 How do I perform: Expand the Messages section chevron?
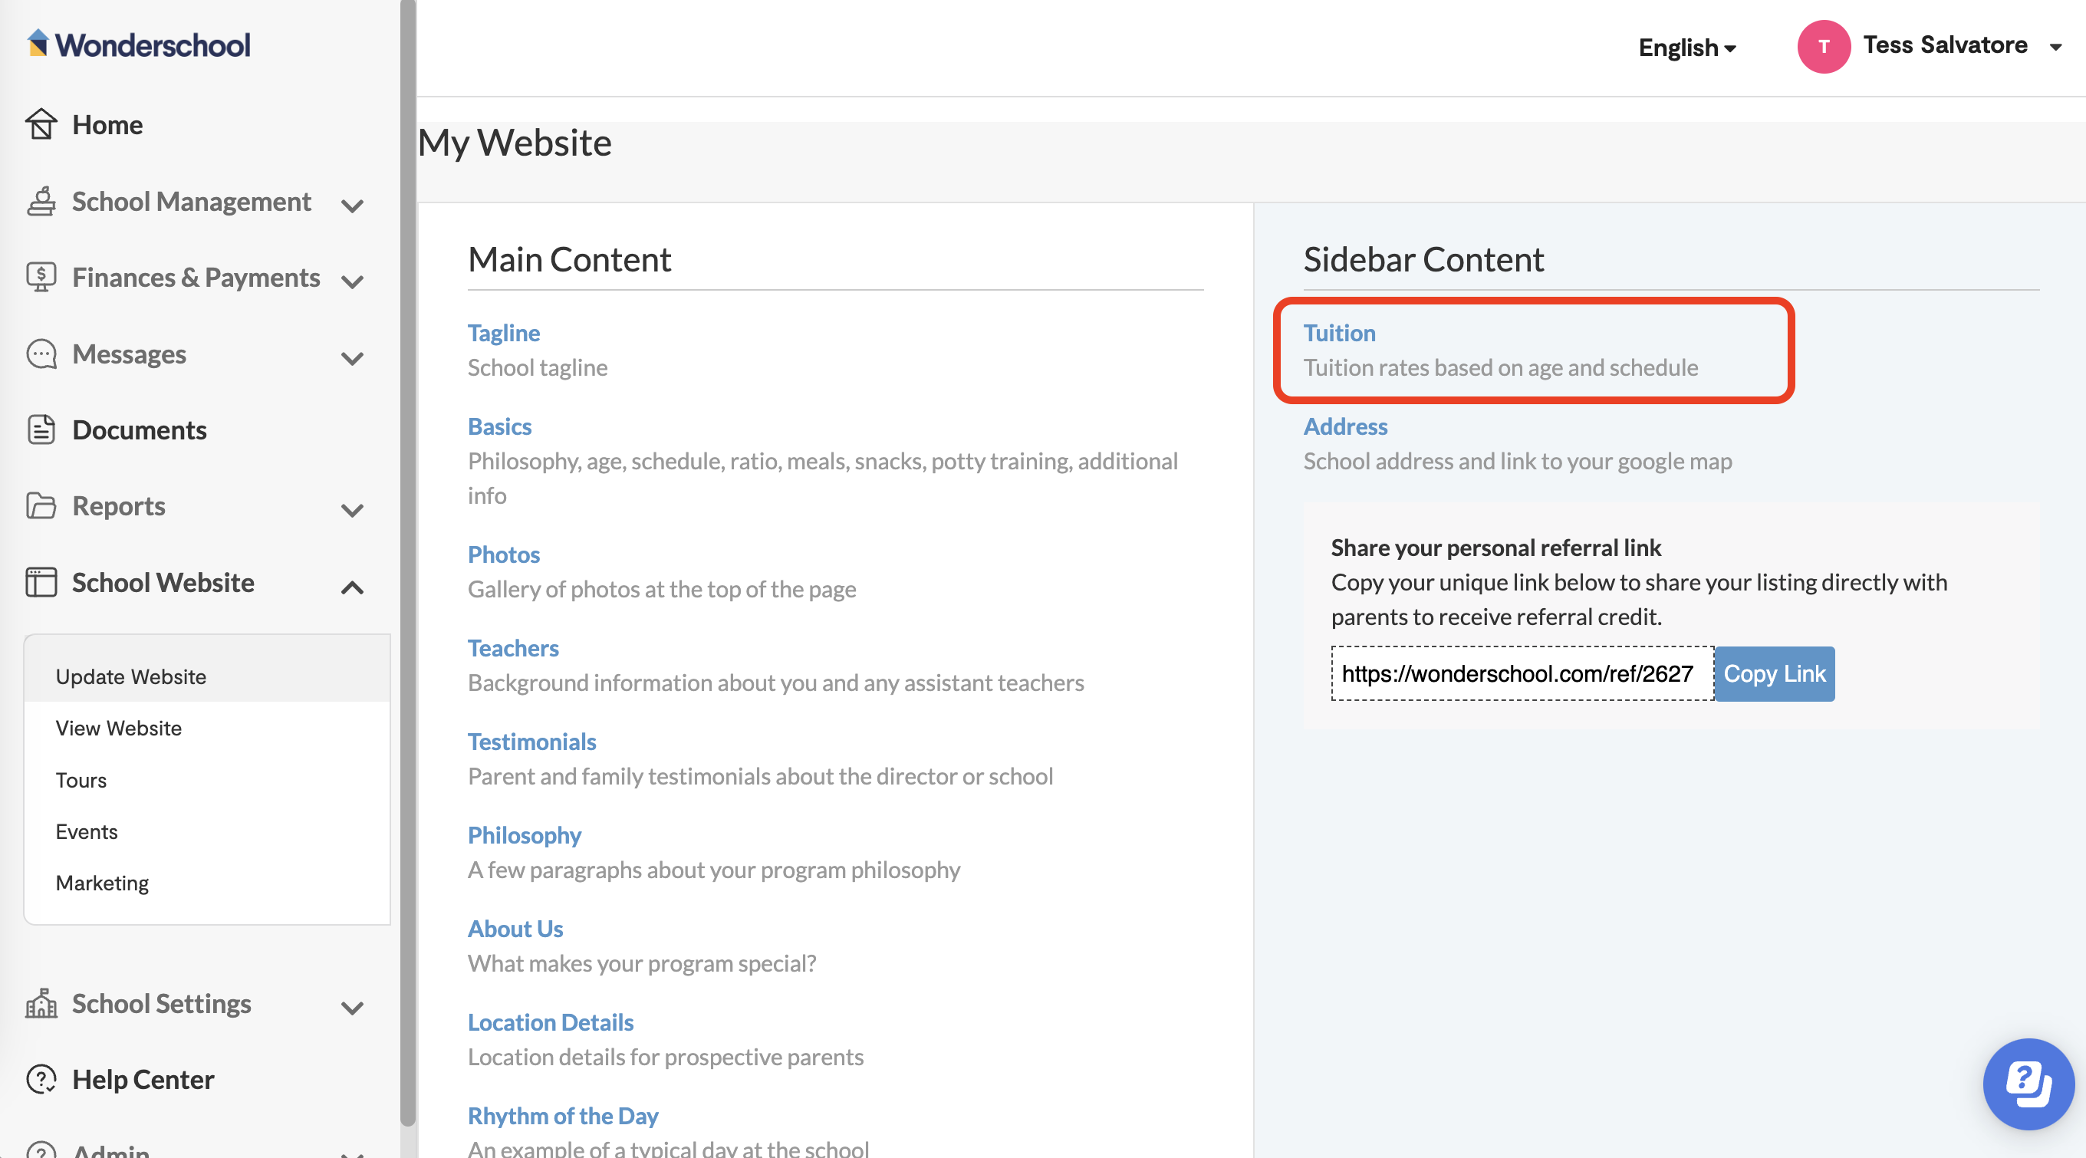(352, 359)
